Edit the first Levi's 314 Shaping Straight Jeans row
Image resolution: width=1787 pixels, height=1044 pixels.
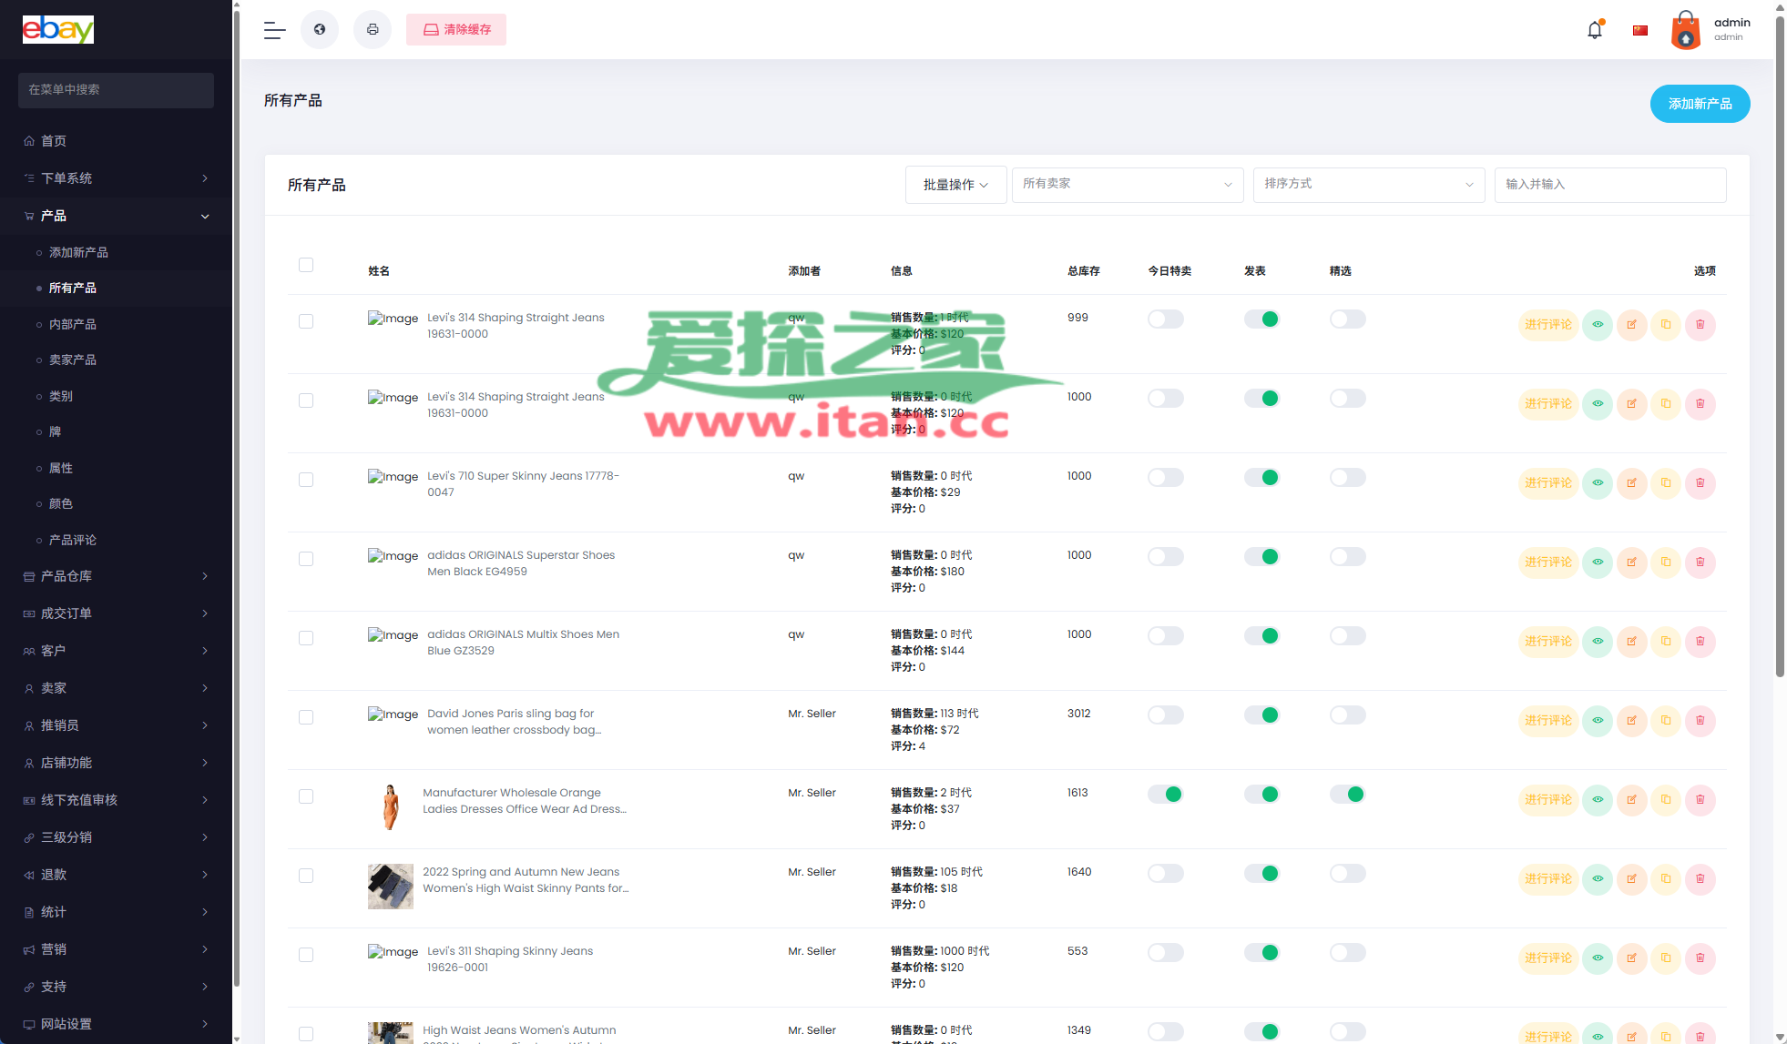pyautogui.click(x=1631, y=325)
